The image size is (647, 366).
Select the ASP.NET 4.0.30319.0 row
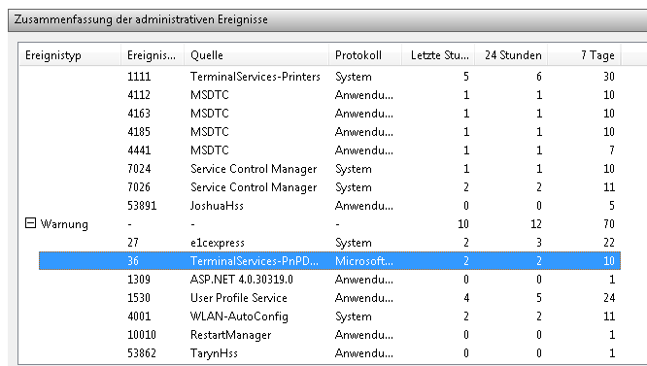pos(329,280)
